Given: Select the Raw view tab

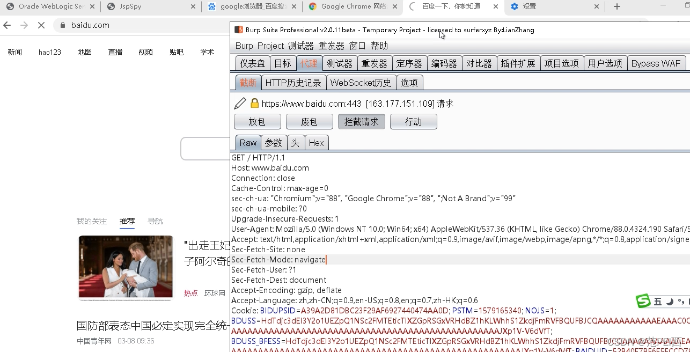Looking at the screenshot, I should tap(248, 143).
